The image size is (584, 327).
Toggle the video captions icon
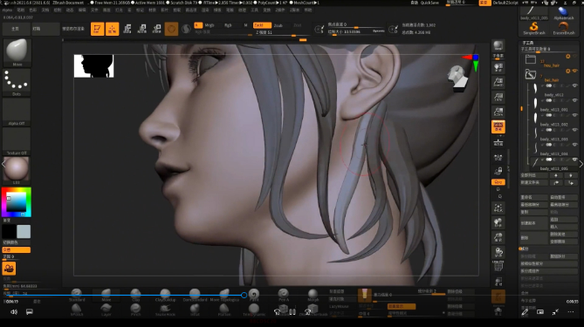30,312
